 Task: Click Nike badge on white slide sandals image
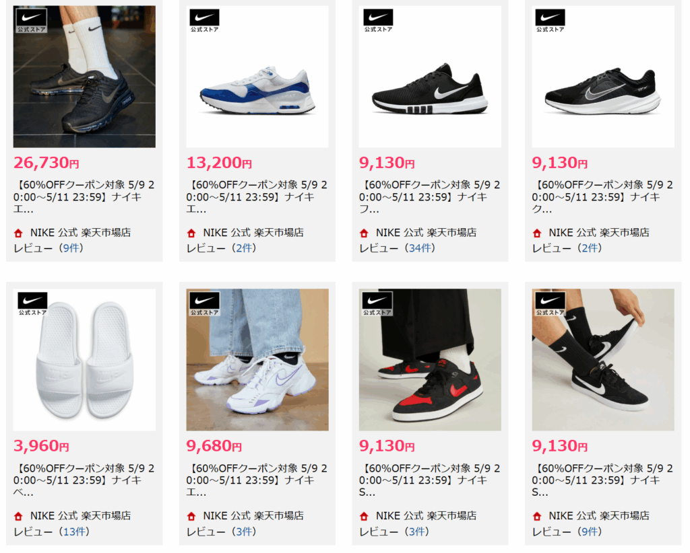coord(32,304)
